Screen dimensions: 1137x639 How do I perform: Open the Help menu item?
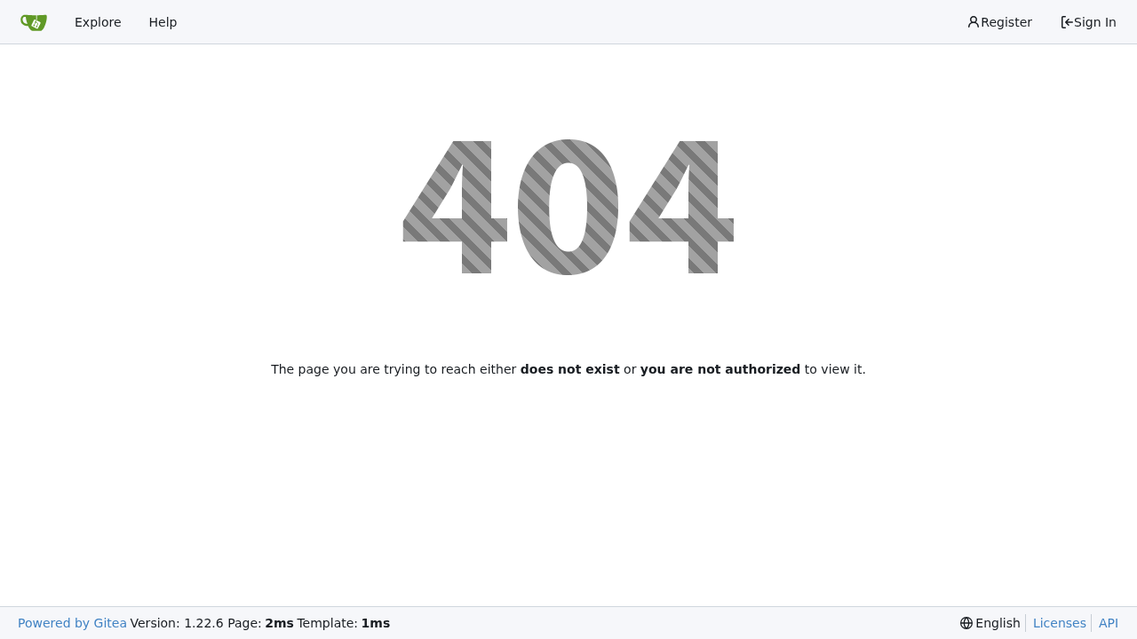163,22
